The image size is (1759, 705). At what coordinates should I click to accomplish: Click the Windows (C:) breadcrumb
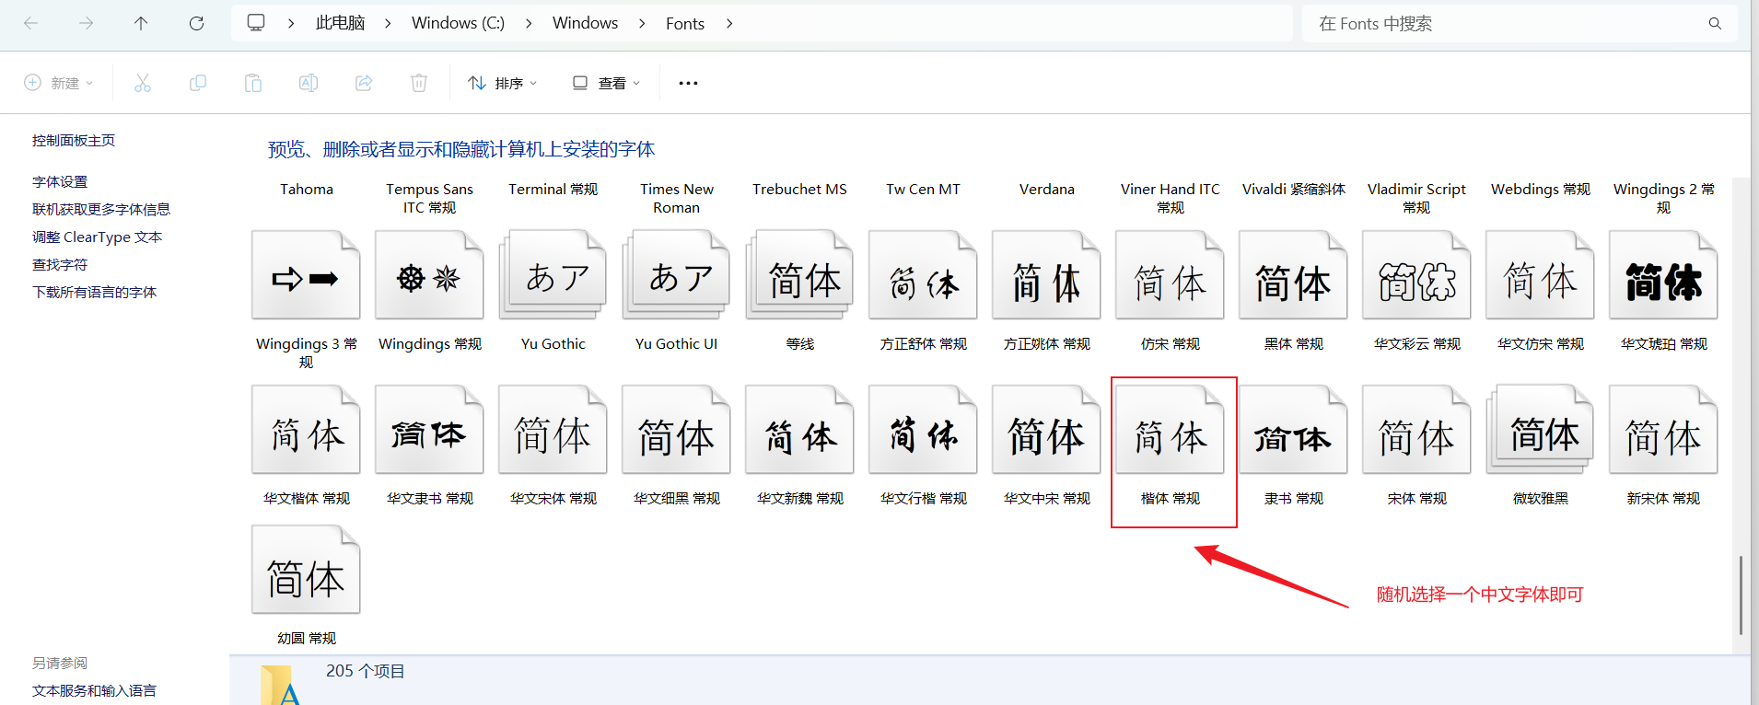click(458, 23)
